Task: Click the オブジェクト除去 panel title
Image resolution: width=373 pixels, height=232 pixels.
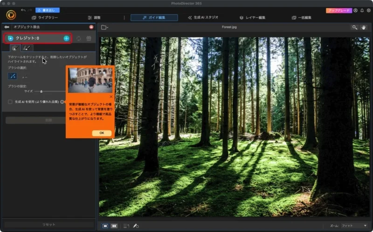Action: [27, 27]
